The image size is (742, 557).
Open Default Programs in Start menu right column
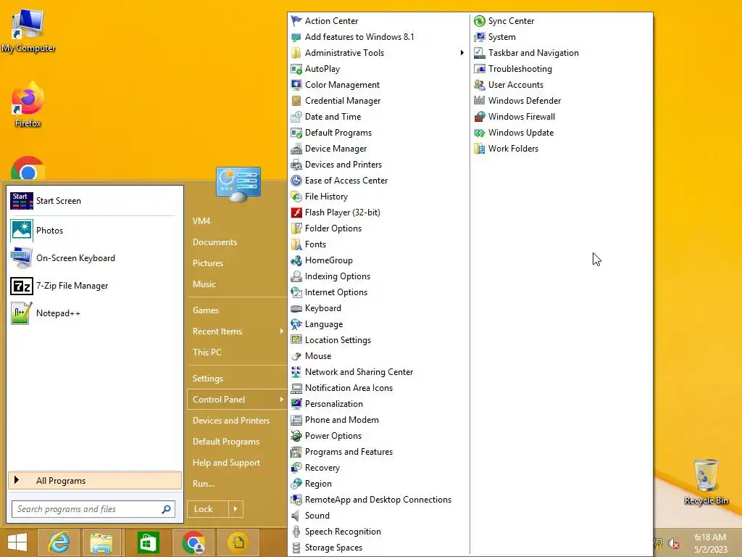(x=226, y=442)
